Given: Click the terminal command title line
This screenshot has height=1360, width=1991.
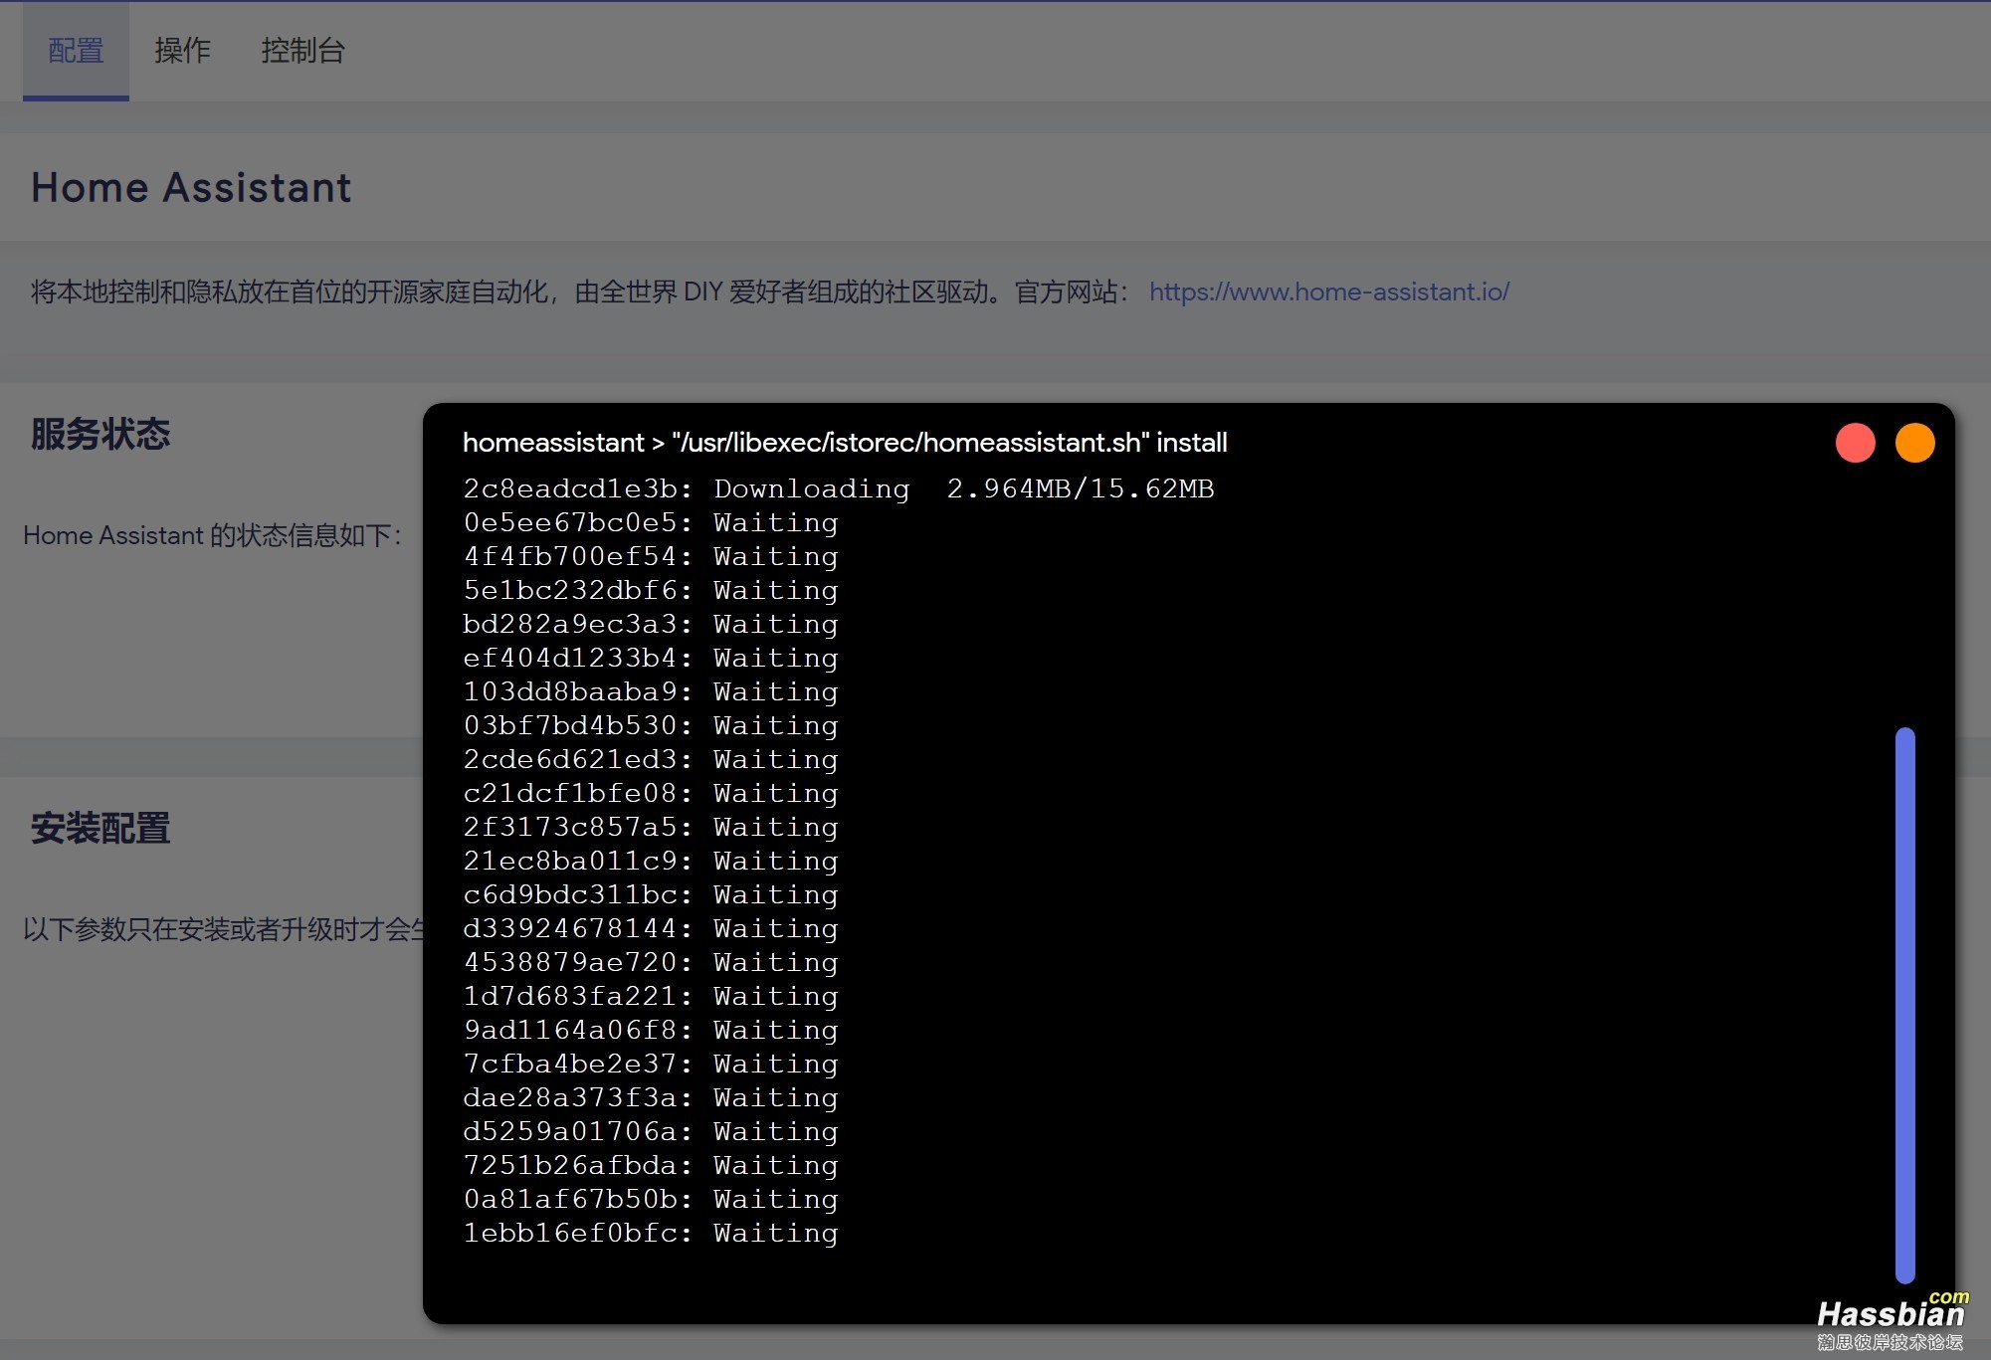Looking at the screenshot, I should pos(845,443).
